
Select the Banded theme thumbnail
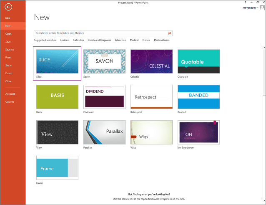pos(198,97)
